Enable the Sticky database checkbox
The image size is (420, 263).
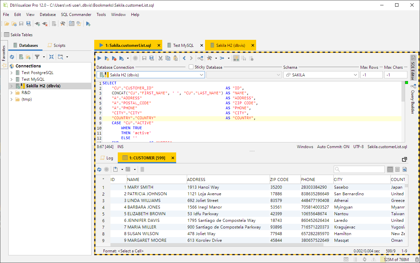[191, 67]
